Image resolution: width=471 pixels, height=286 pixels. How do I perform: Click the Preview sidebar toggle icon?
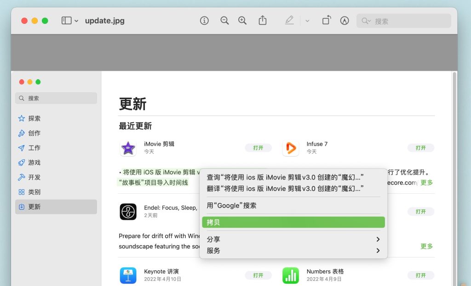pyautogui.click(x=66, y=20)
